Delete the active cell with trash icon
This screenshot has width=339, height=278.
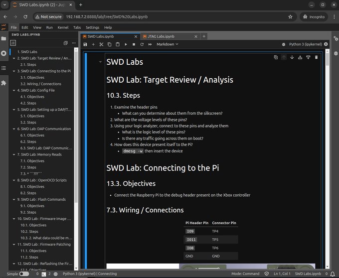pos(316,57)
